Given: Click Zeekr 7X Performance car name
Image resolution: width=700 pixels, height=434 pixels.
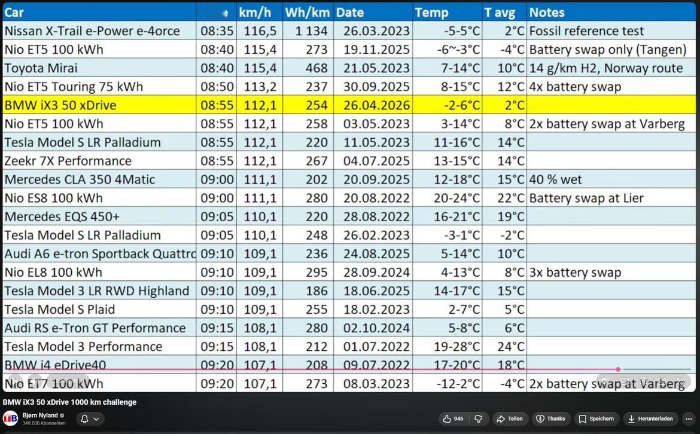Looking at the screenshot, I should [68, 161].
